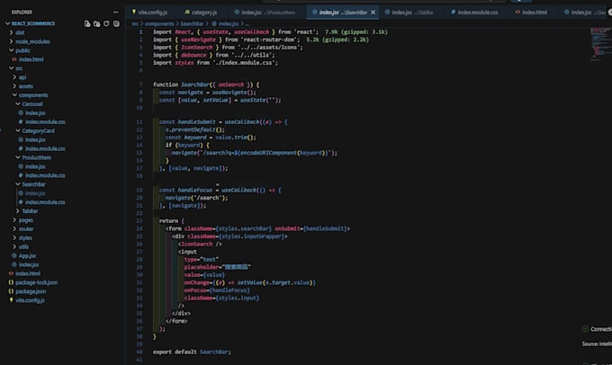
Task: Refresh the Explorer file tree
Action: point(106,23)
